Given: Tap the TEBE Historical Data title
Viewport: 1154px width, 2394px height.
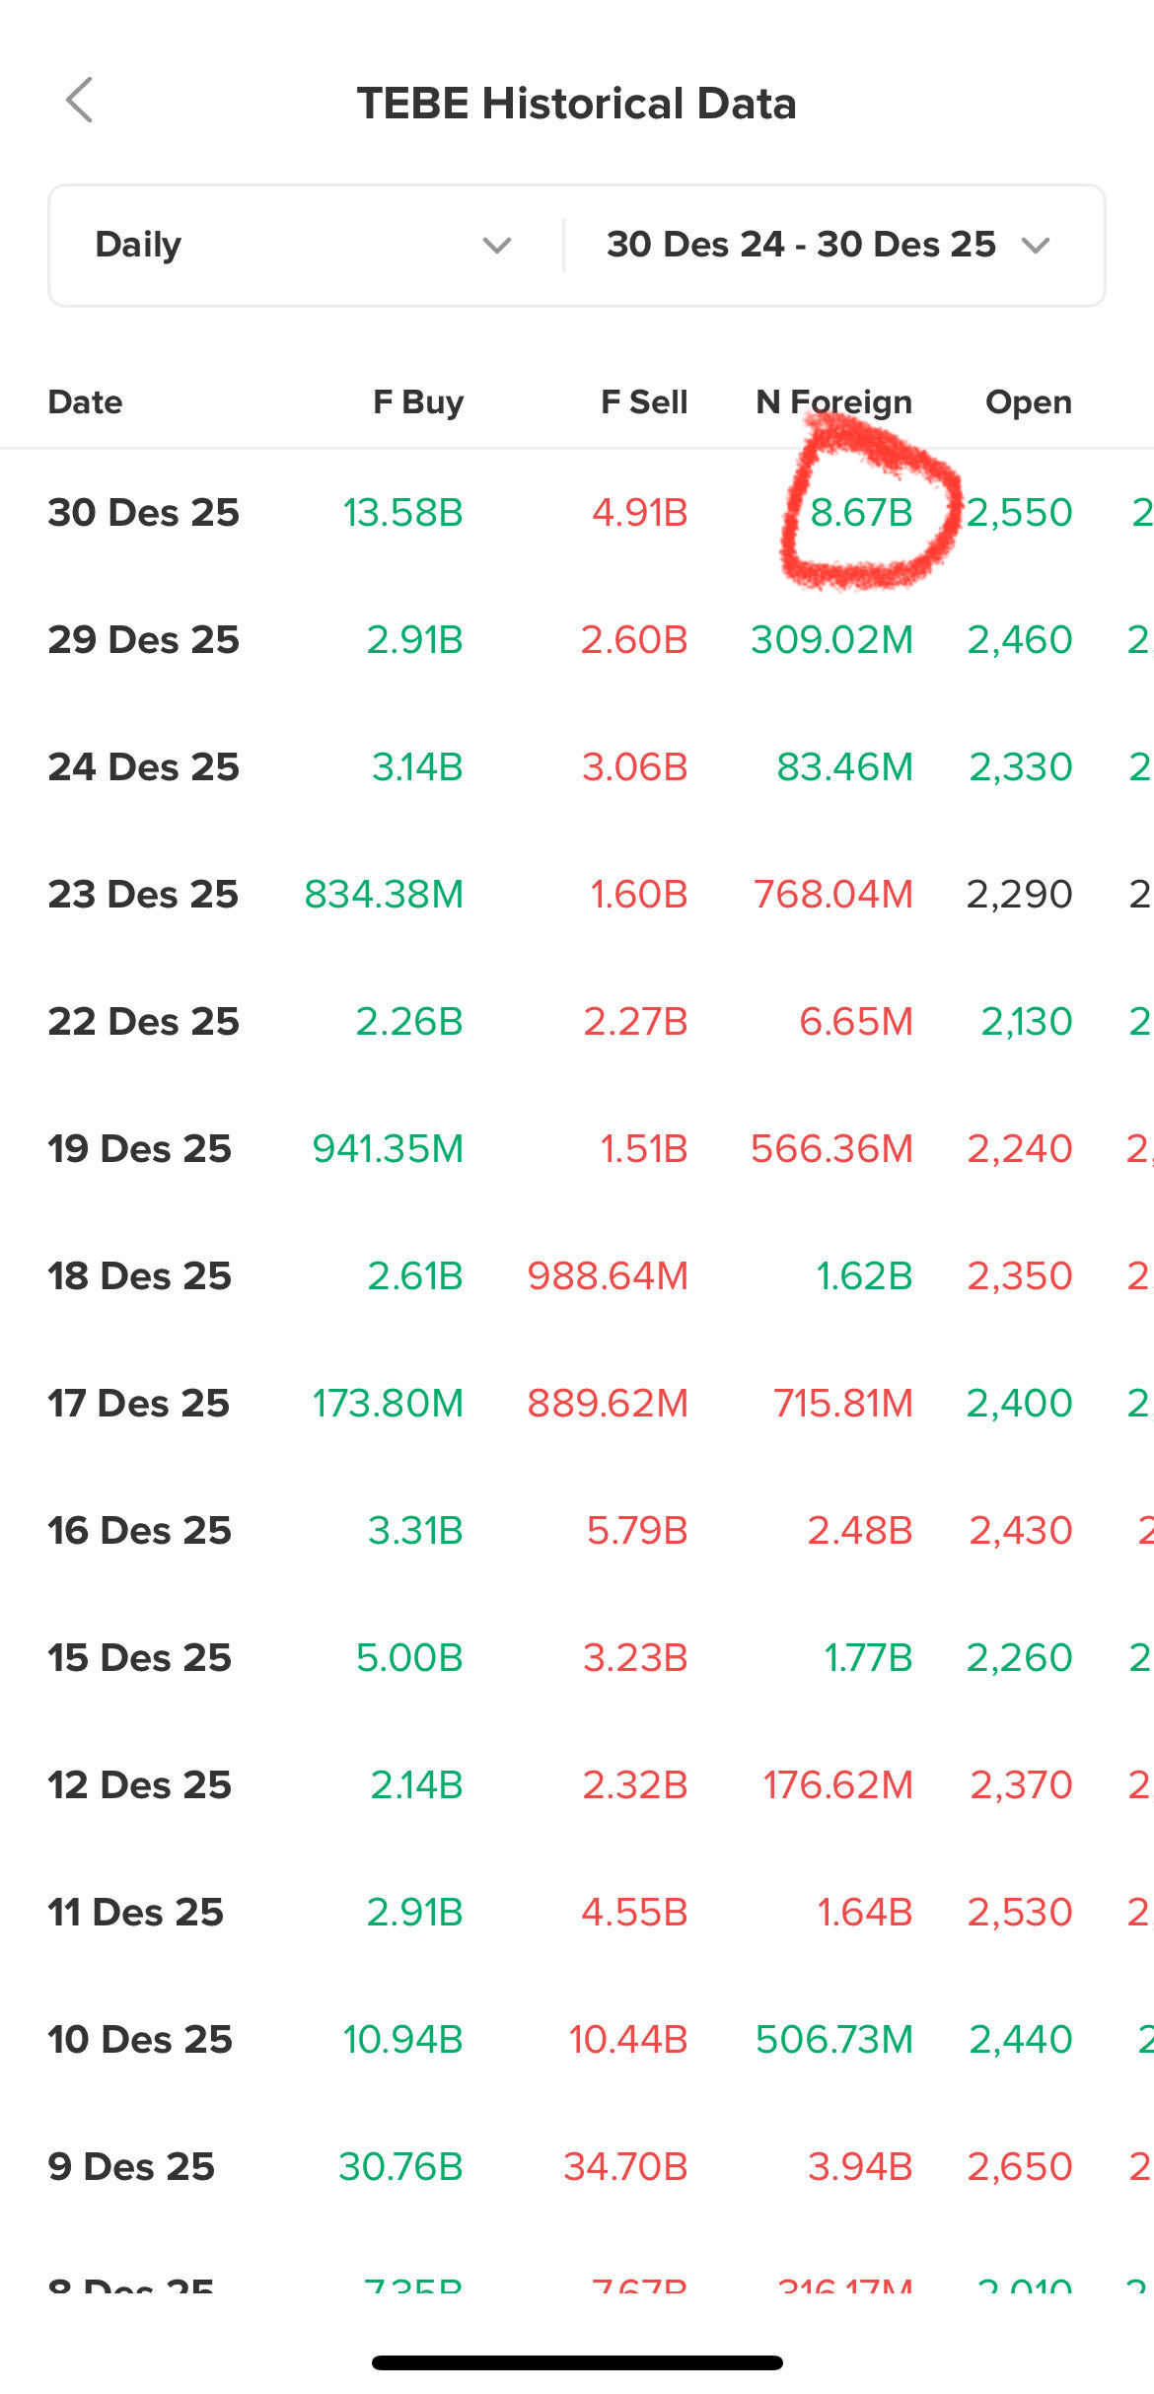Looking at the screenshot, I should click(x=577, y=104).
